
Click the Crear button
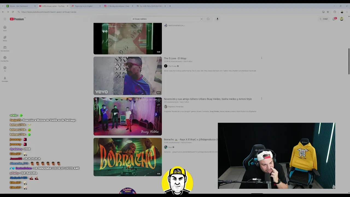[323, 19]
